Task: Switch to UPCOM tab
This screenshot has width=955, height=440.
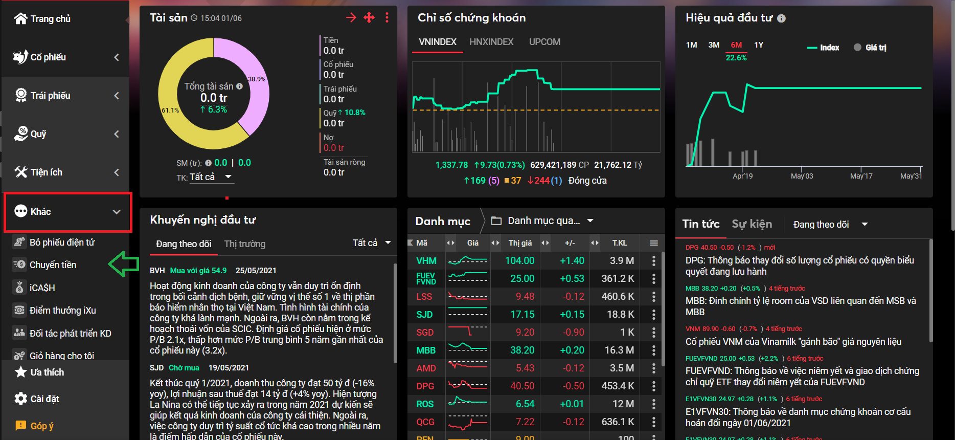Action: [x=544, y=42]
